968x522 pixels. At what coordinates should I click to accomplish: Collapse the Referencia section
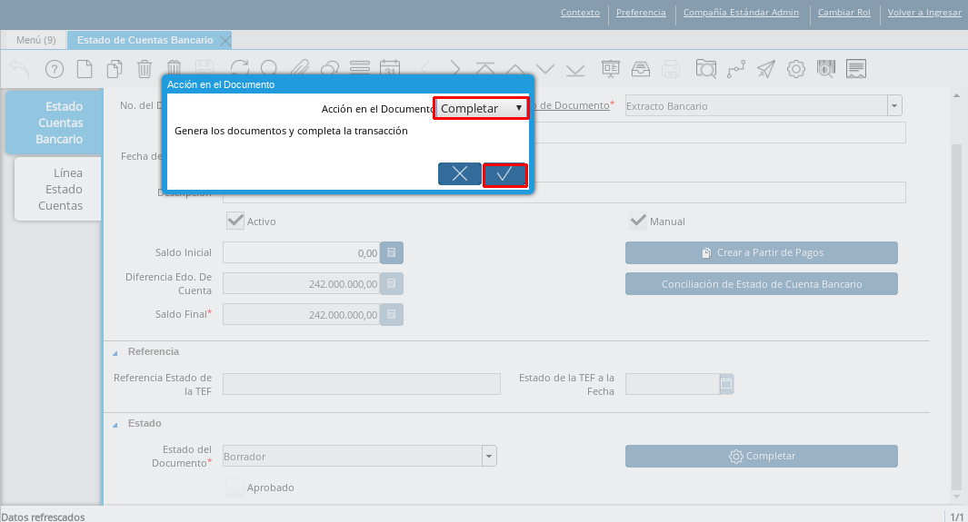(115, 353)
